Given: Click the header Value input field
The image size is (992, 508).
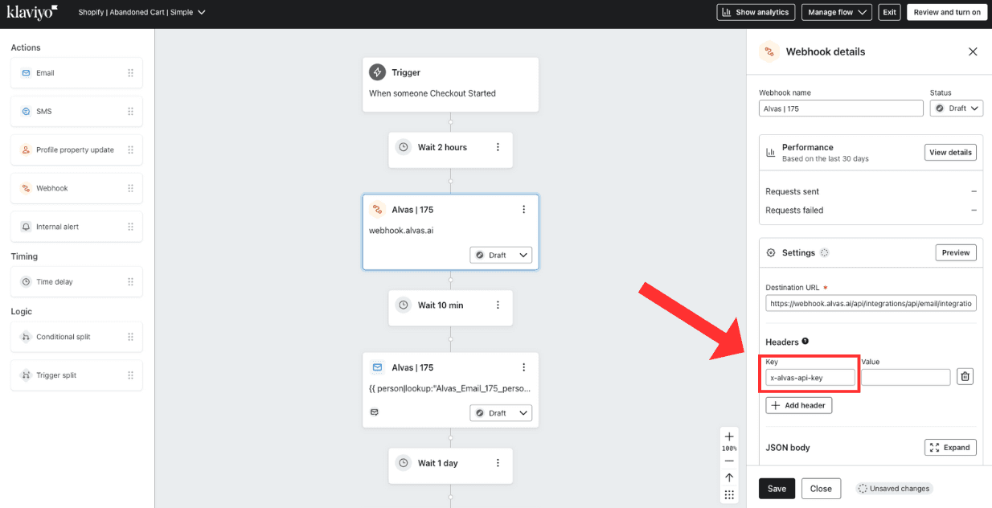Looking at the screenshot, I should [x=906, y=377].
